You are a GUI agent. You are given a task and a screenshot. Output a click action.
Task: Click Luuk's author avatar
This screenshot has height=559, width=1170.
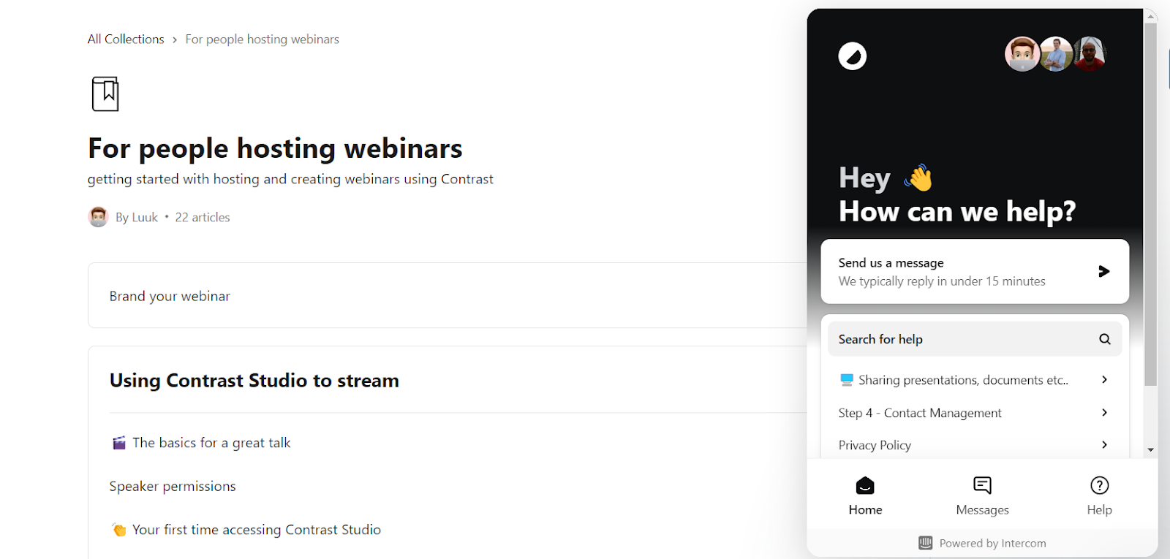[98, 217]
